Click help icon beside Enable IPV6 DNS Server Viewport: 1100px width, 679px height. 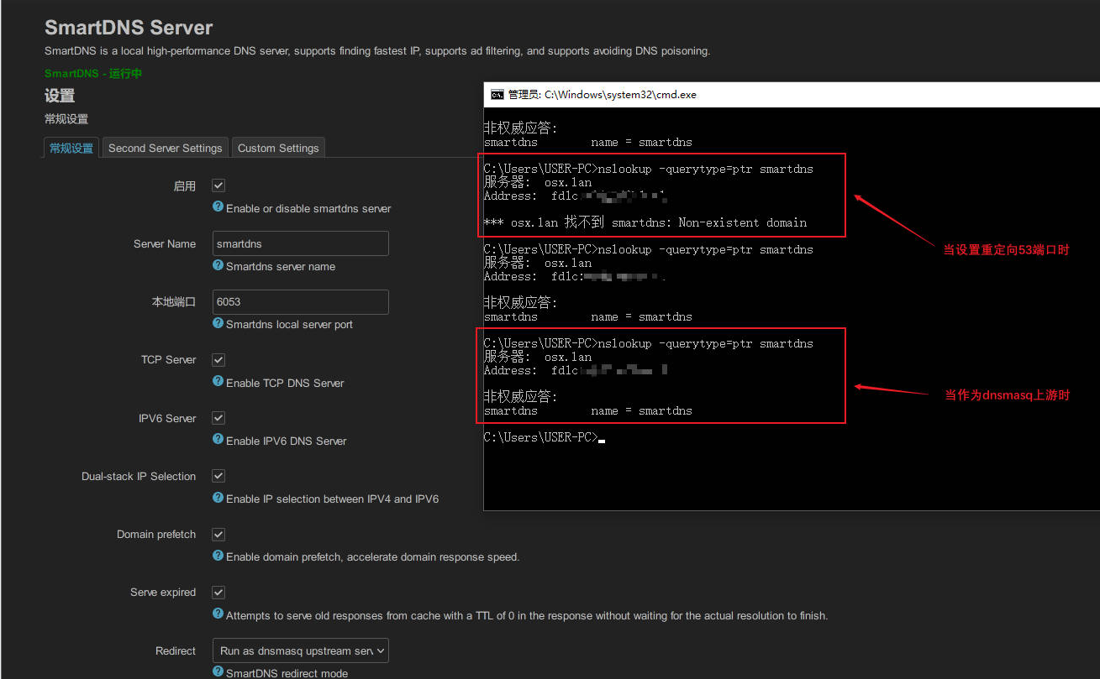(x=218, y=439)
